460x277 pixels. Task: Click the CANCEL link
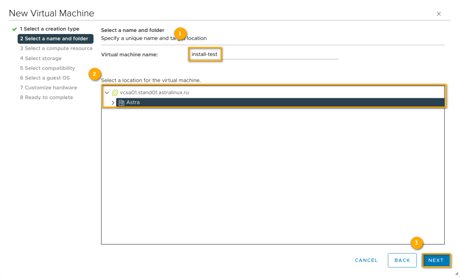click(x=366, y=260)
